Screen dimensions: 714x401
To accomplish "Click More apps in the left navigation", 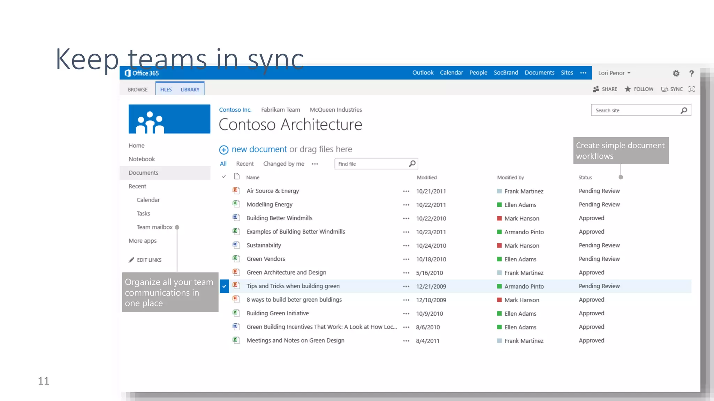I will pyautogui.click(x=143, y=241).
